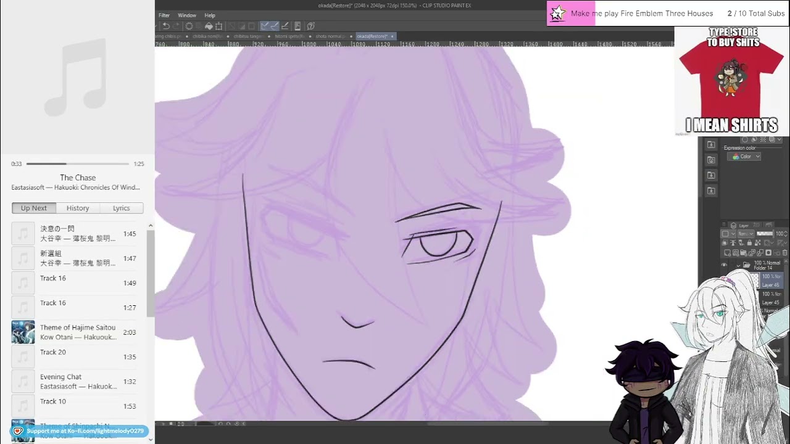This screenshot has height=444, width=790.
Task: Open the question-mark support icon
Action: (310, 26)
